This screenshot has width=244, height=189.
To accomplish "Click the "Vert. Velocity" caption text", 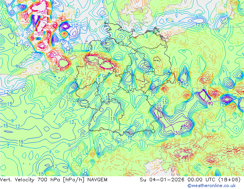I will click(17, 180).
